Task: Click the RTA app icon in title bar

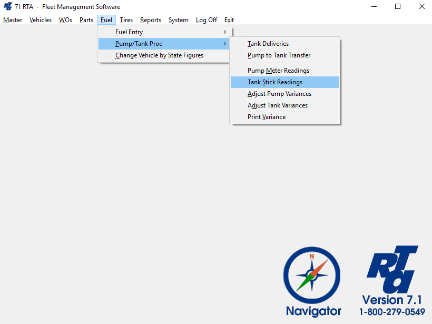Action: [8, 7]
